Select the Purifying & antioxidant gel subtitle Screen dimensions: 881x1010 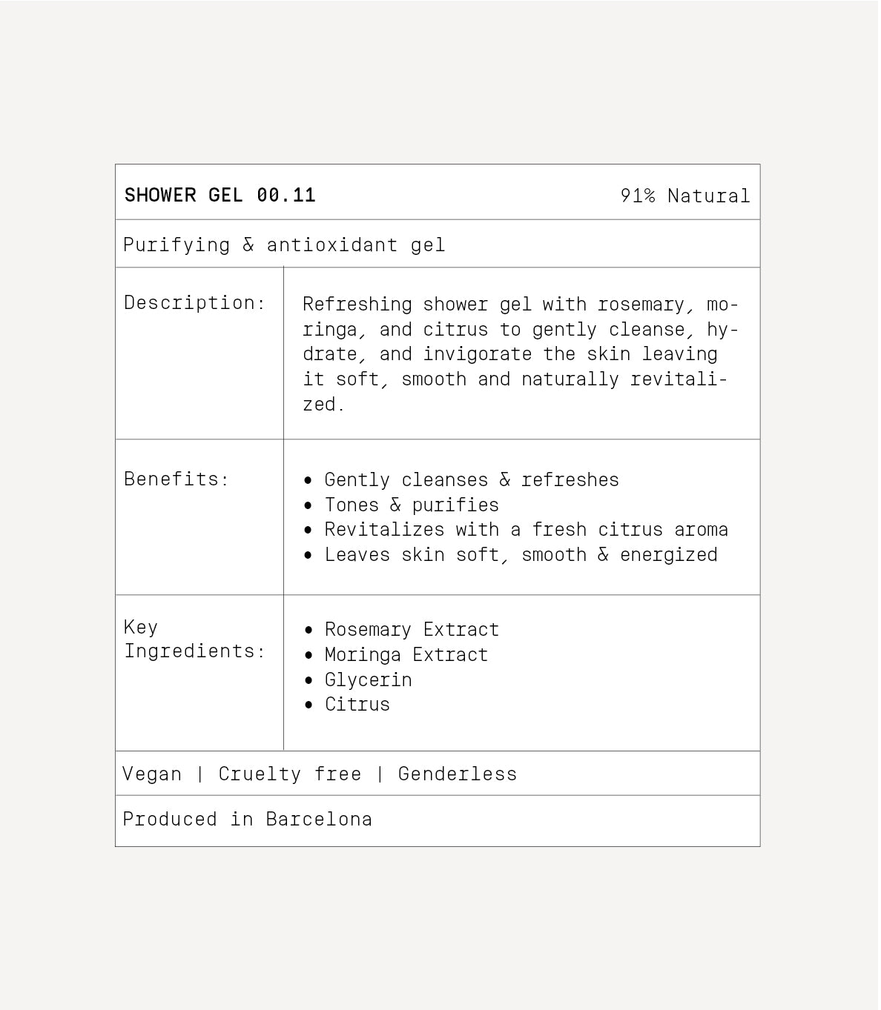tap(284, 245)
